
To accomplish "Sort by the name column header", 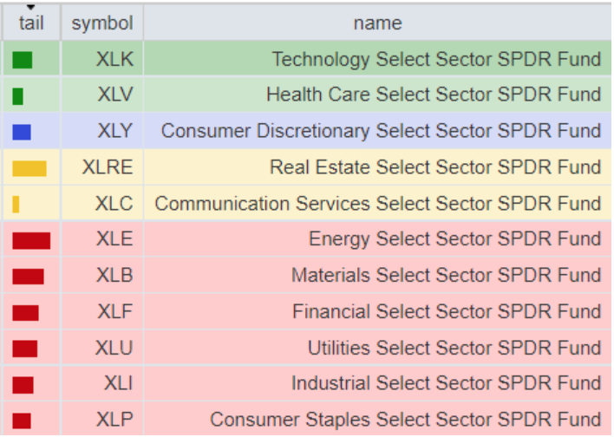I will point(377,23).
